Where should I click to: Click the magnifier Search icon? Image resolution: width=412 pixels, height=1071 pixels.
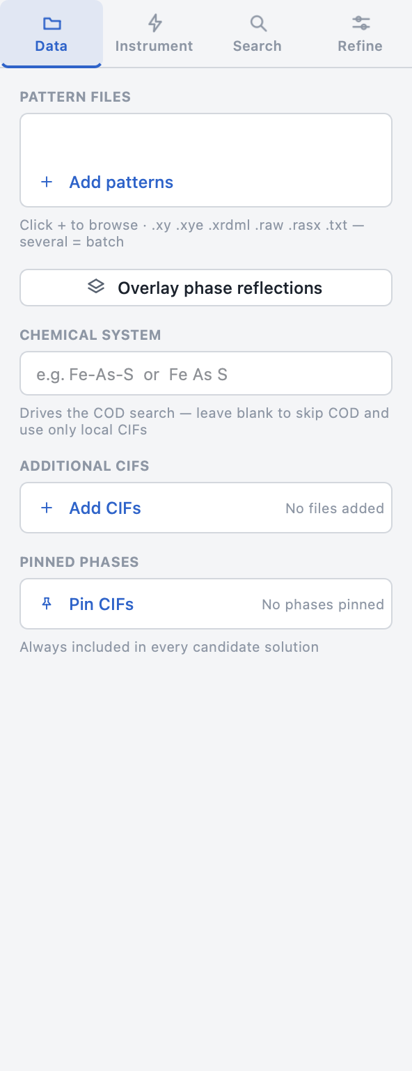click(x=257, y=24)
